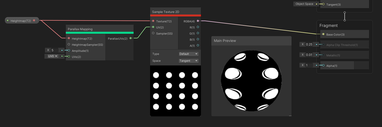Edit Alpha X value field
Screen dimensions: 382x127
coord(309,65)
